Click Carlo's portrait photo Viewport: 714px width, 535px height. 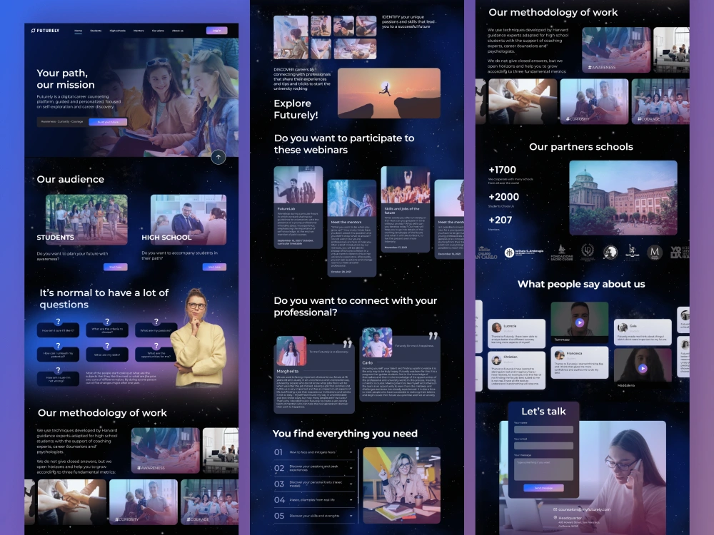[377, 343]
